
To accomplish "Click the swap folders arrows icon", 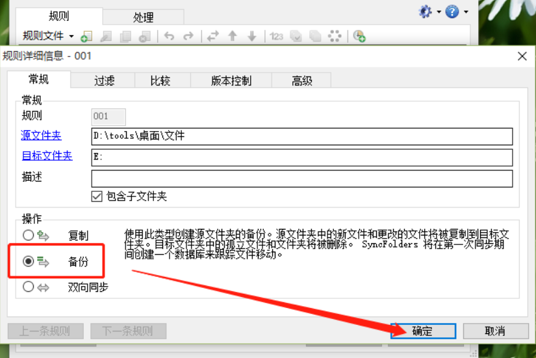I will [213, 36].
